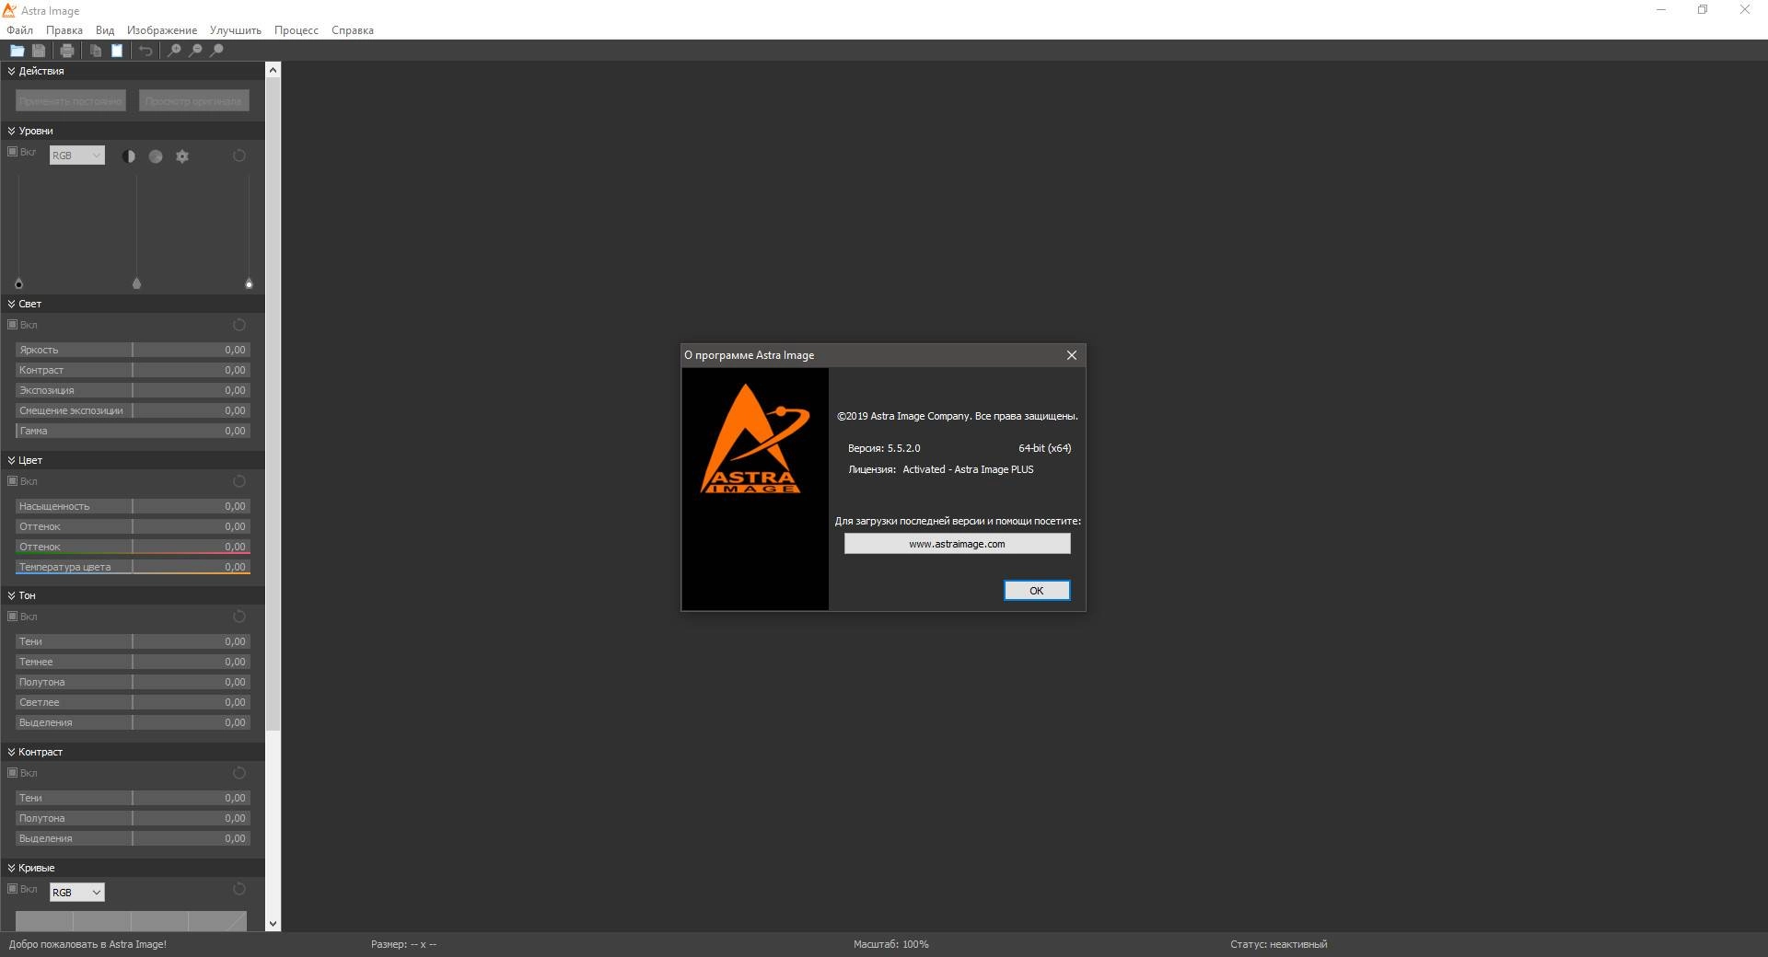Click the Контраст slider in Свет

pos(133,370)
